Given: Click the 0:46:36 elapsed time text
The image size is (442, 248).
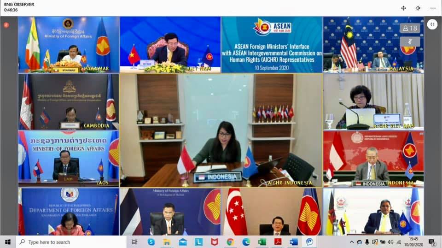Looking at the screenshot, I should (x=11, y=10).
